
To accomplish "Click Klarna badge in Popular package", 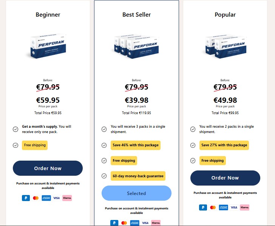I will coord(244,207).
